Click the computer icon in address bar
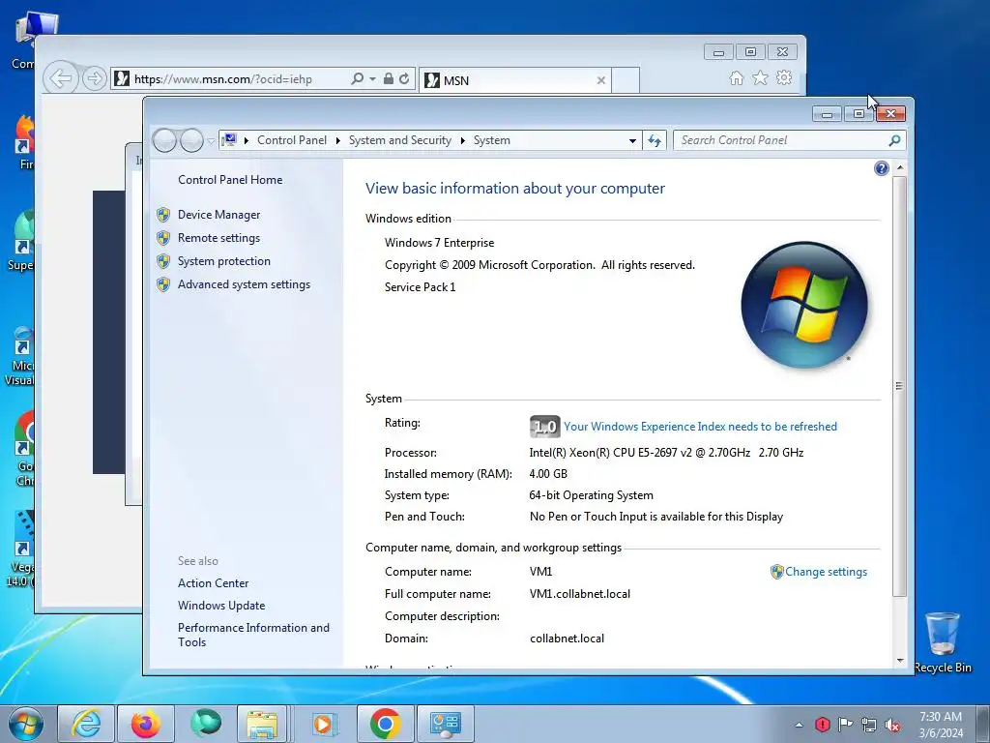This screenshot has width=990, height=743. (x=229, y=139)
